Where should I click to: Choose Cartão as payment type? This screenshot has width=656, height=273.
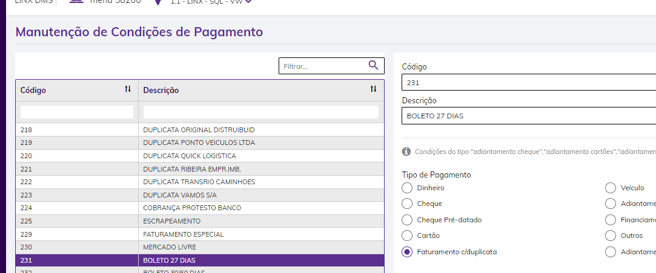coord(407,236)
